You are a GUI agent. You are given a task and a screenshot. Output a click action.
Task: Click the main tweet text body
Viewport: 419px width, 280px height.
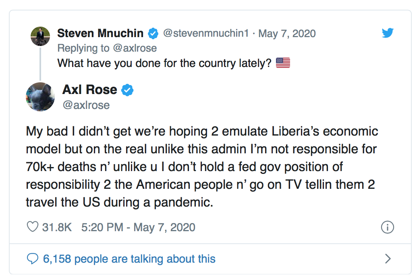(x=201, y=166)
